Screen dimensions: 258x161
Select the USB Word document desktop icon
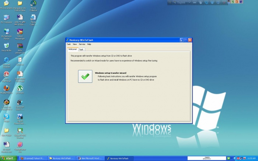[x=20, y=20]
